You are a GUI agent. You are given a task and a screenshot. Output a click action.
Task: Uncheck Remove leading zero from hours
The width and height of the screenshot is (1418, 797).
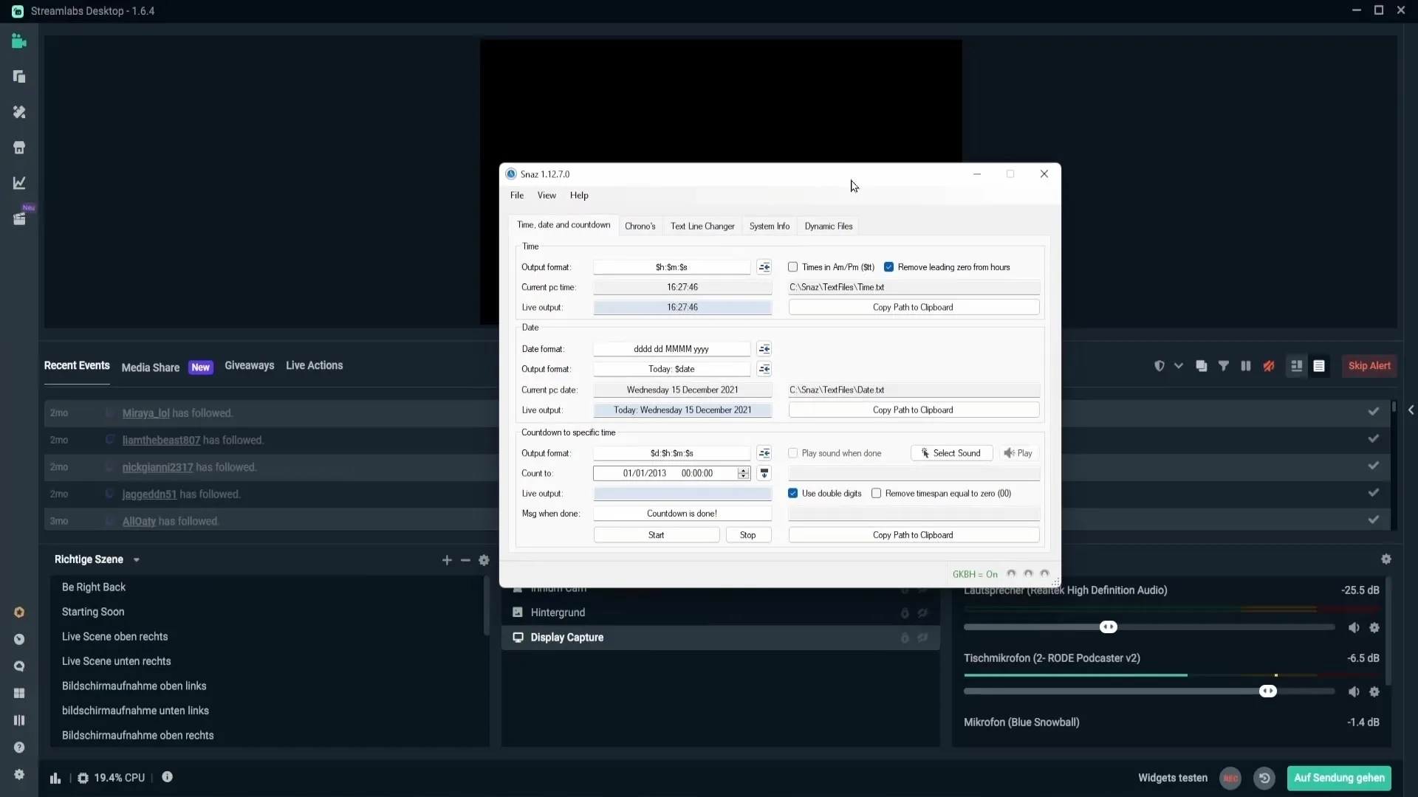coord(889,267)
